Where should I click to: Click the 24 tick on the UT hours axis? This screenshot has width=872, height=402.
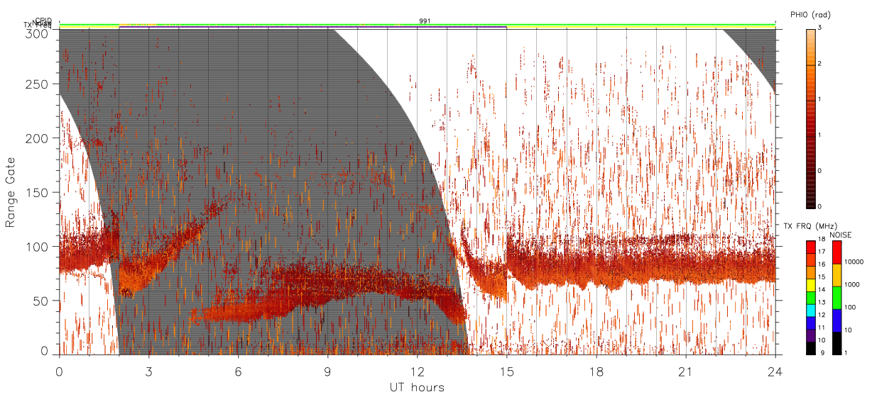click(775, 372)
